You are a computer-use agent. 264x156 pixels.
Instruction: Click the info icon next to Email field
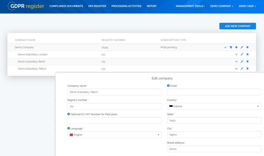click(x=168, y=86)
